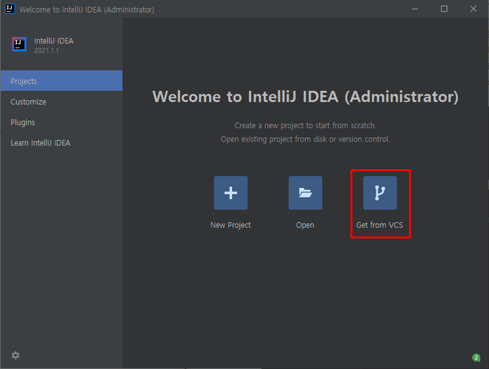This screenshot has height=369, width=489.
Task: Click the Get from VCS branch icon
Action: click(380, 193)
